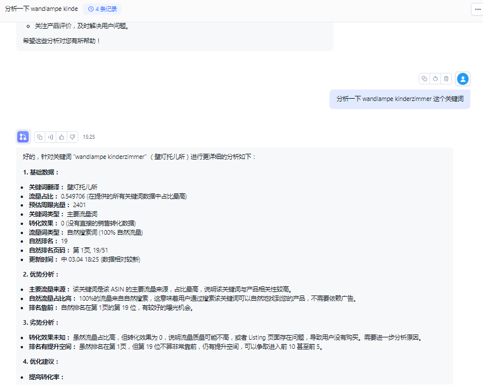Click the 4. 优化建议 section heading
The height and width of the screenshot is (385, 483).
pyautogui.click(x=40, y=361)
